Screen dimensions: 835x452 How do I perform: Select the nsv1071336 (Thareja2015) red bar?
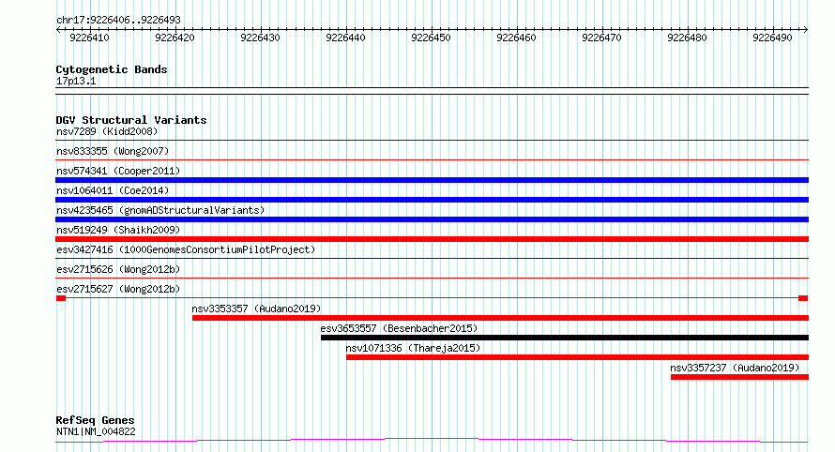[577, 357]
